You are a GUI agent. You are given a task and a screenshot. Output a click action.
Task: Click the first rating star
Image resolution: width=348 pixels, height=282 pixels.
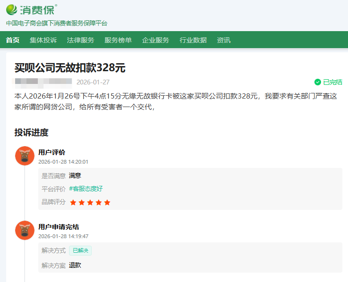[x=73, y=202]
